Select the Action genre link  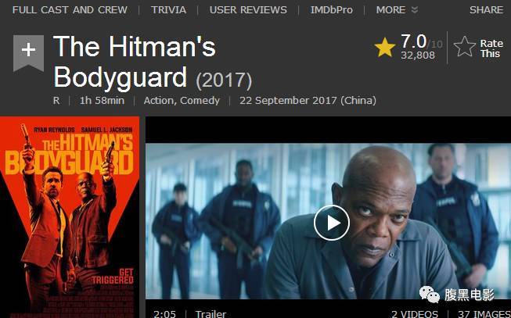160,101
